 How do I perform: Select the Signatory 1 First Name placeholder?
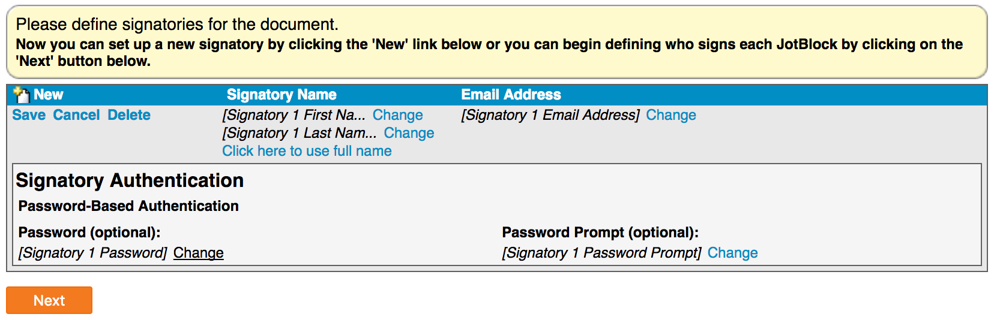pyautogui.click(x=294, y=115)
